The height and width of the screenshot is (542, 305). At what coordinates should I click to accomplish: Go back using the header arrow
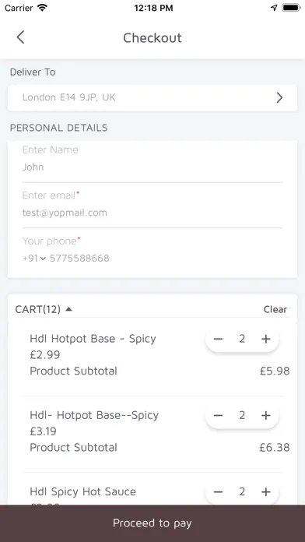20,37
